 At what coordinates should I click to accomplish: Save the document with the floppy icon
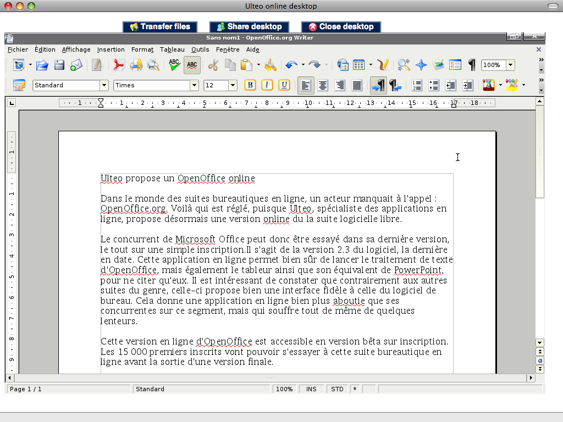[x=59, y=65]
